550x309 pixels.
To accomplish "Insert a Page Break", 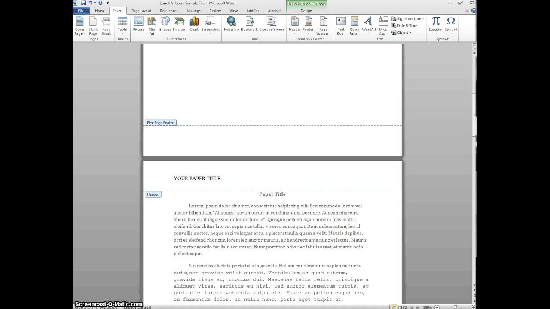I will pos(106,26).
